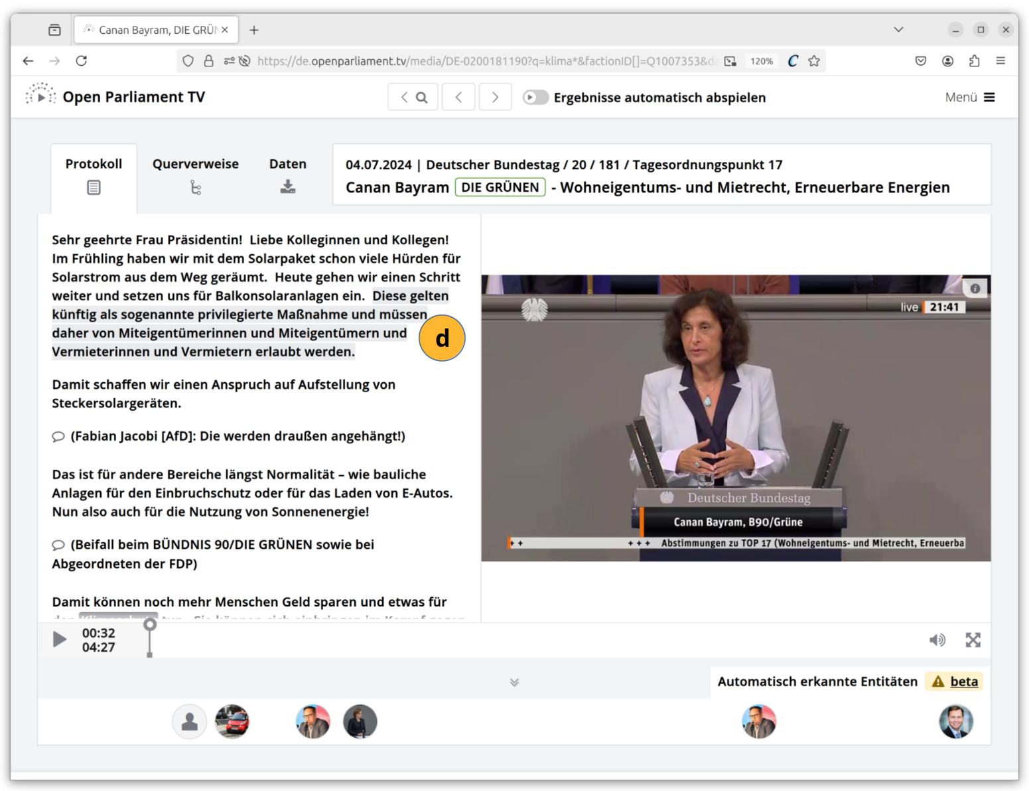
Task: Open the new tab button
Action: click(254, 30)
